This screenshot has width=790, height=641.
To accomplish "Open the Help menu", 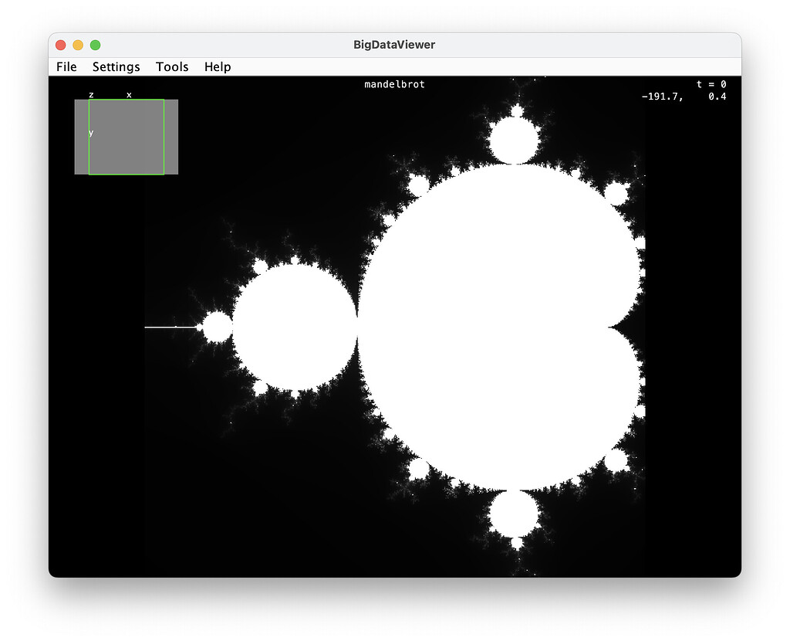I will 217,67.
